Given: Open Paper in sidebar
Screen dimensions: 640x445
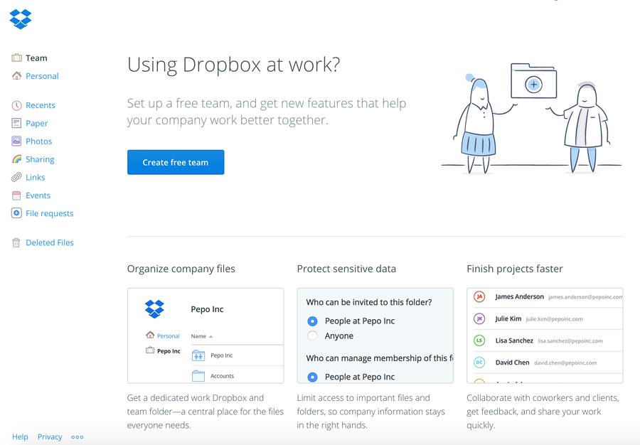Looking at the screenshot, I should point(37,123).
